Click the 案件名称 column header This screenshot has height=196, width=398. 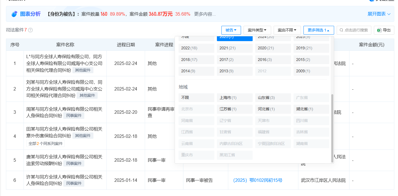[x=65, y=45]
